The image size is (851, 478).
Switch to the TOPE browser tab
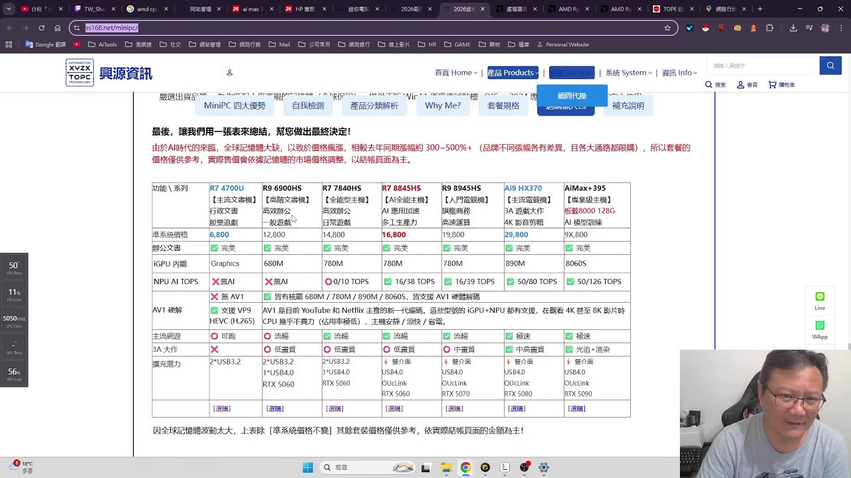coord(672,9)
